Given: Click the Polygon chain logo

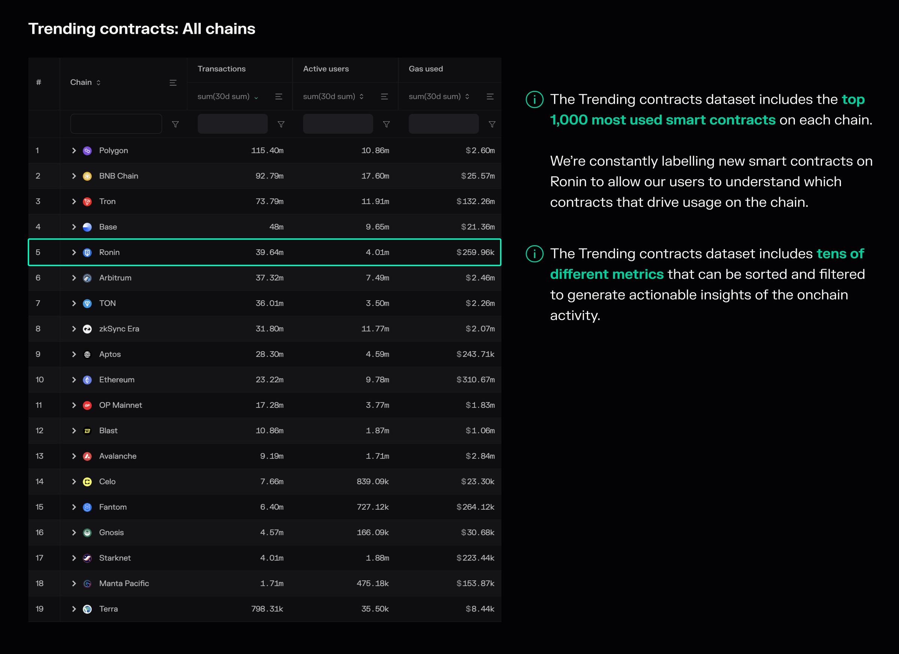Looking at the screenshot, I should (87, 151).
